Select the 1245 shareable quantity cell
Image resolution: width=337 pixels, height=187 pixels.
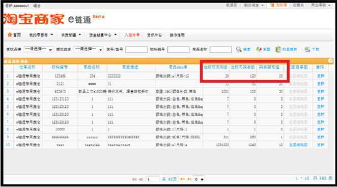pyautogui.click(x=243, y=145)
